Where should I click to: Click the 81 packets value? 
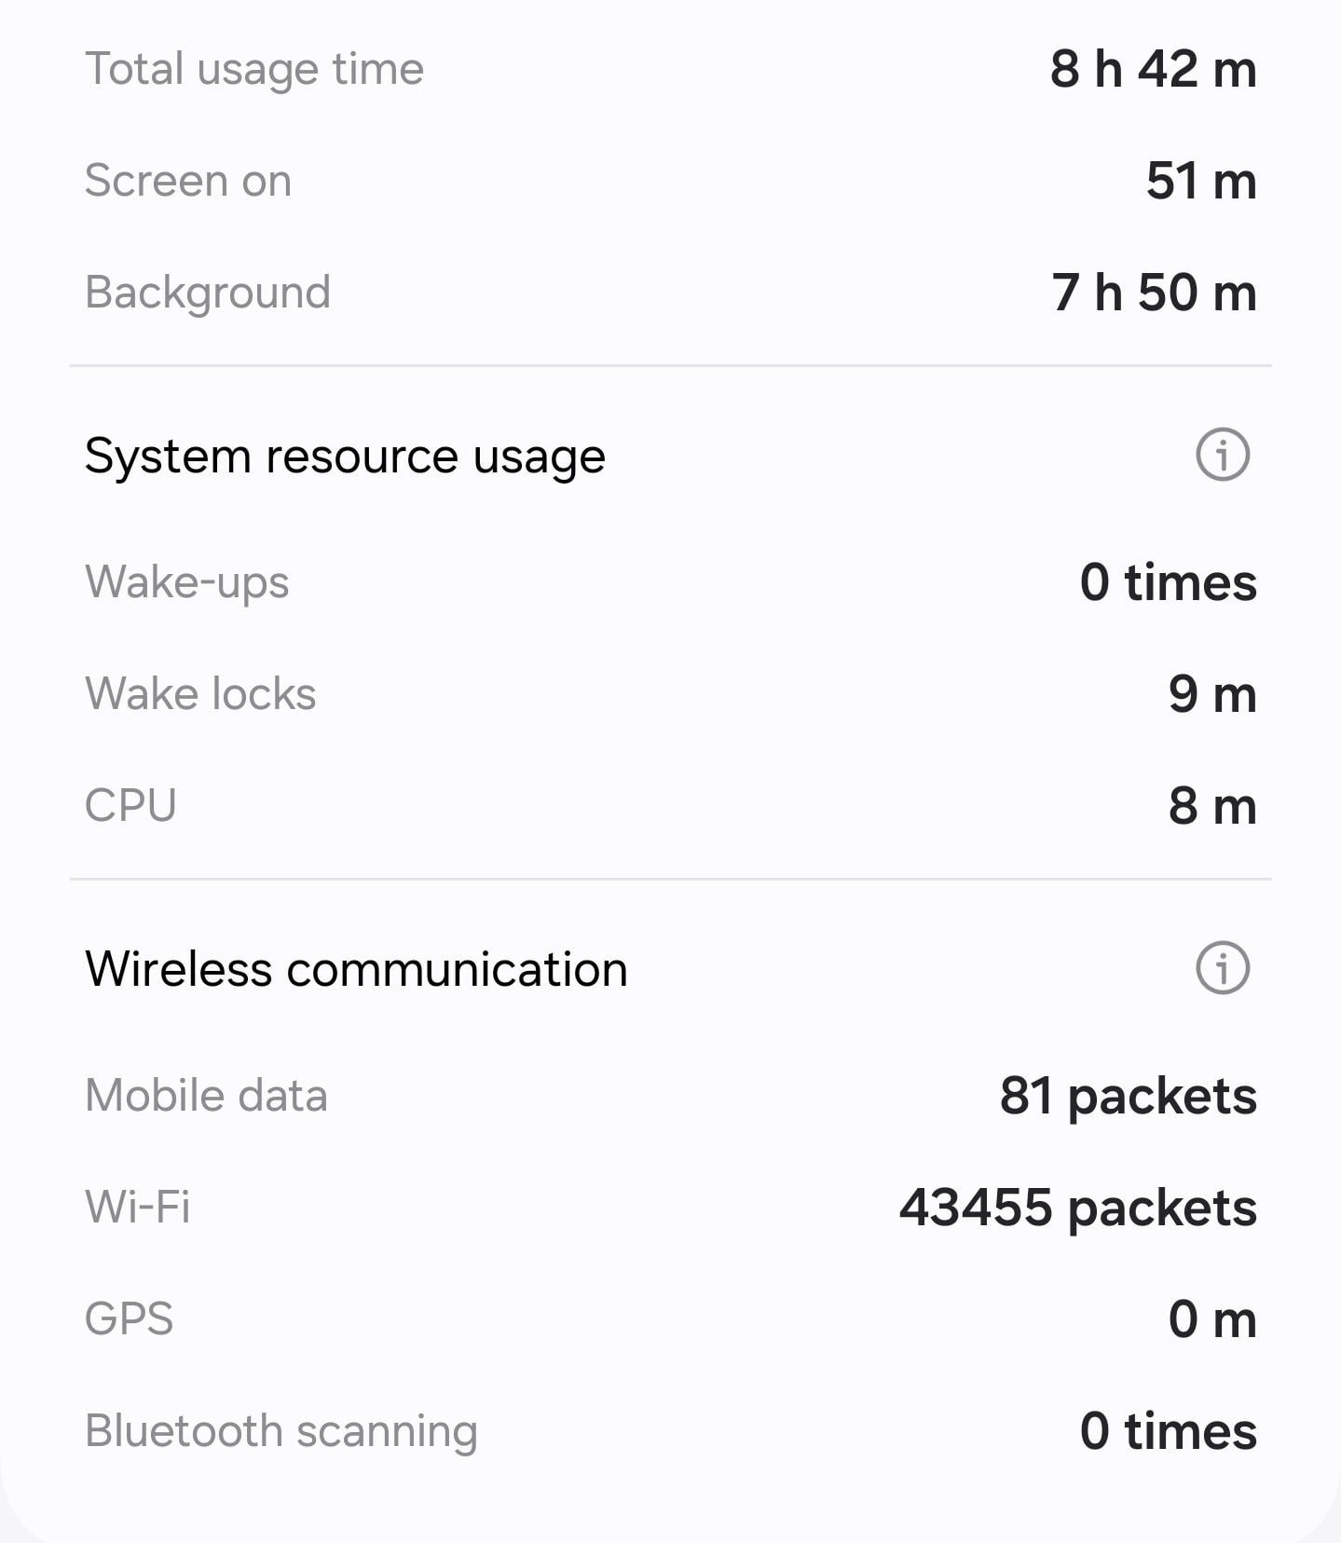tap(1128, 1096)
